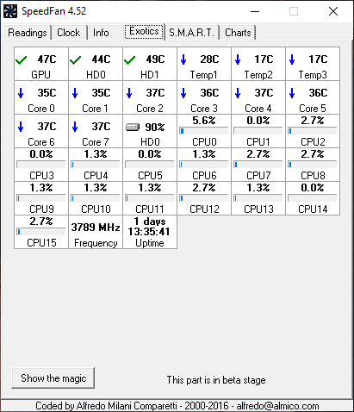Click the CPU8 label

[313, 175]
